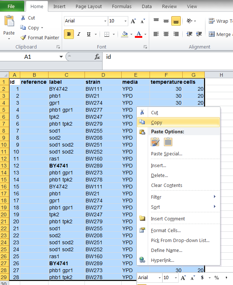Open the Arial font name dropdown
The height and width of the screenshot is (285, 233).
pyautogui.click(x=105, y=21)
